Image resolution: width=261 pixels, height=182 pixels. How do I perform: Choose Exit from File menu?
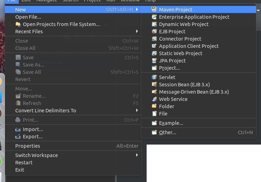pyautogui.click(x=73, y=170)
